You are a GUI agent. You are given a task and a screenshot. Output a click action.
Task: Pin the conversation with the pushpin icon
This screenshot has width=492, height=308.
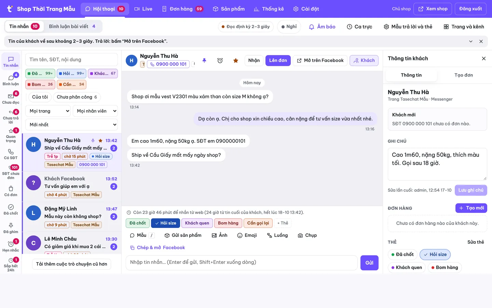(x=204, y=61)
